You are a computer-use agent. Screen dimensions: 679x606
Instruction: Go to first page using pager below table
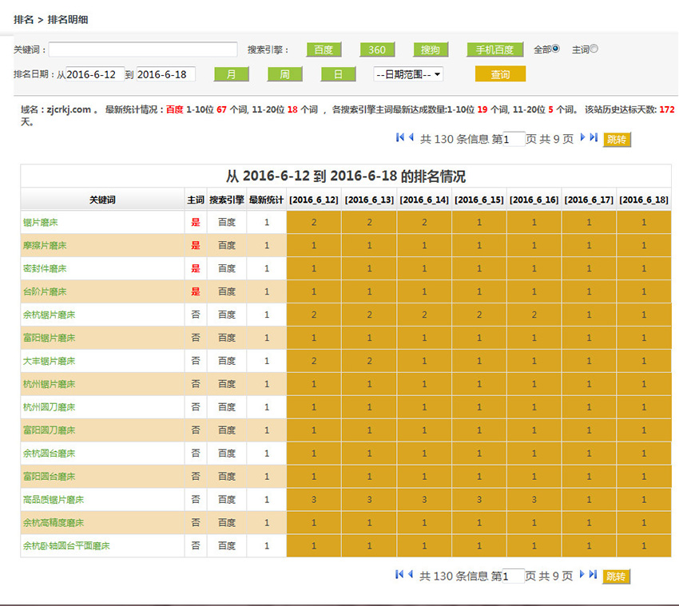400,575
